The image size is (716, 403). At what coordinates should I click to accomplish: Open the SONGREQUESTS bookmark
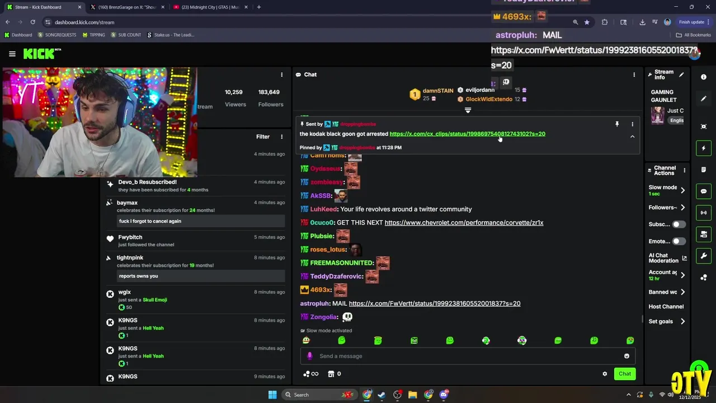(57, 35)
